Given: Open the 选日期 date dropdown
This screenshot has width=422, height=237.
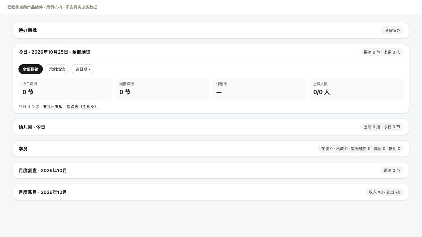Looking at the screenshot, I should click(x=83, y=69).
